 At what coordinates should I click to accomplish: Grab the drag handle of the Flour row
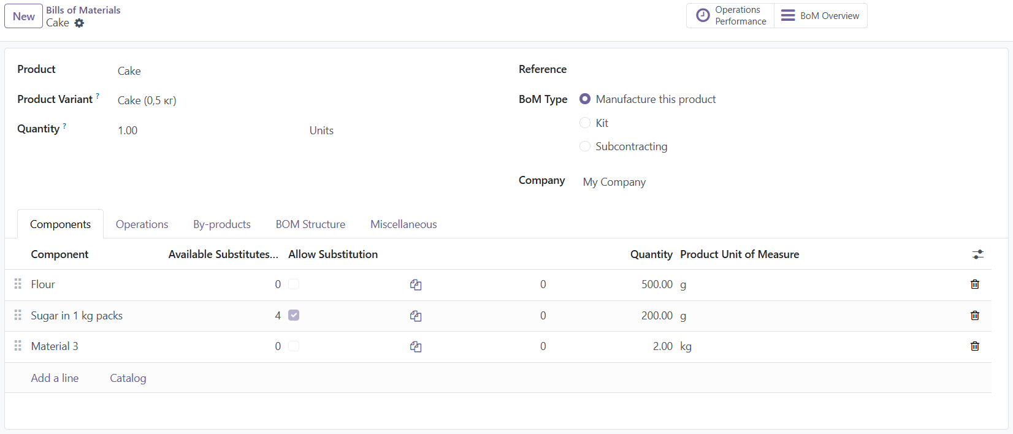tap(18, 284)
